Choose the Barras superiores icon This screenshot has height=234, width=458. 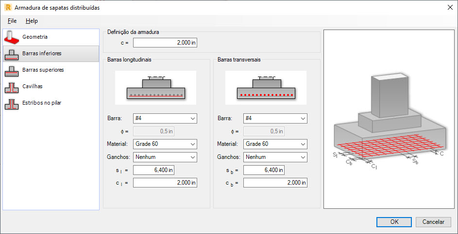12,70
